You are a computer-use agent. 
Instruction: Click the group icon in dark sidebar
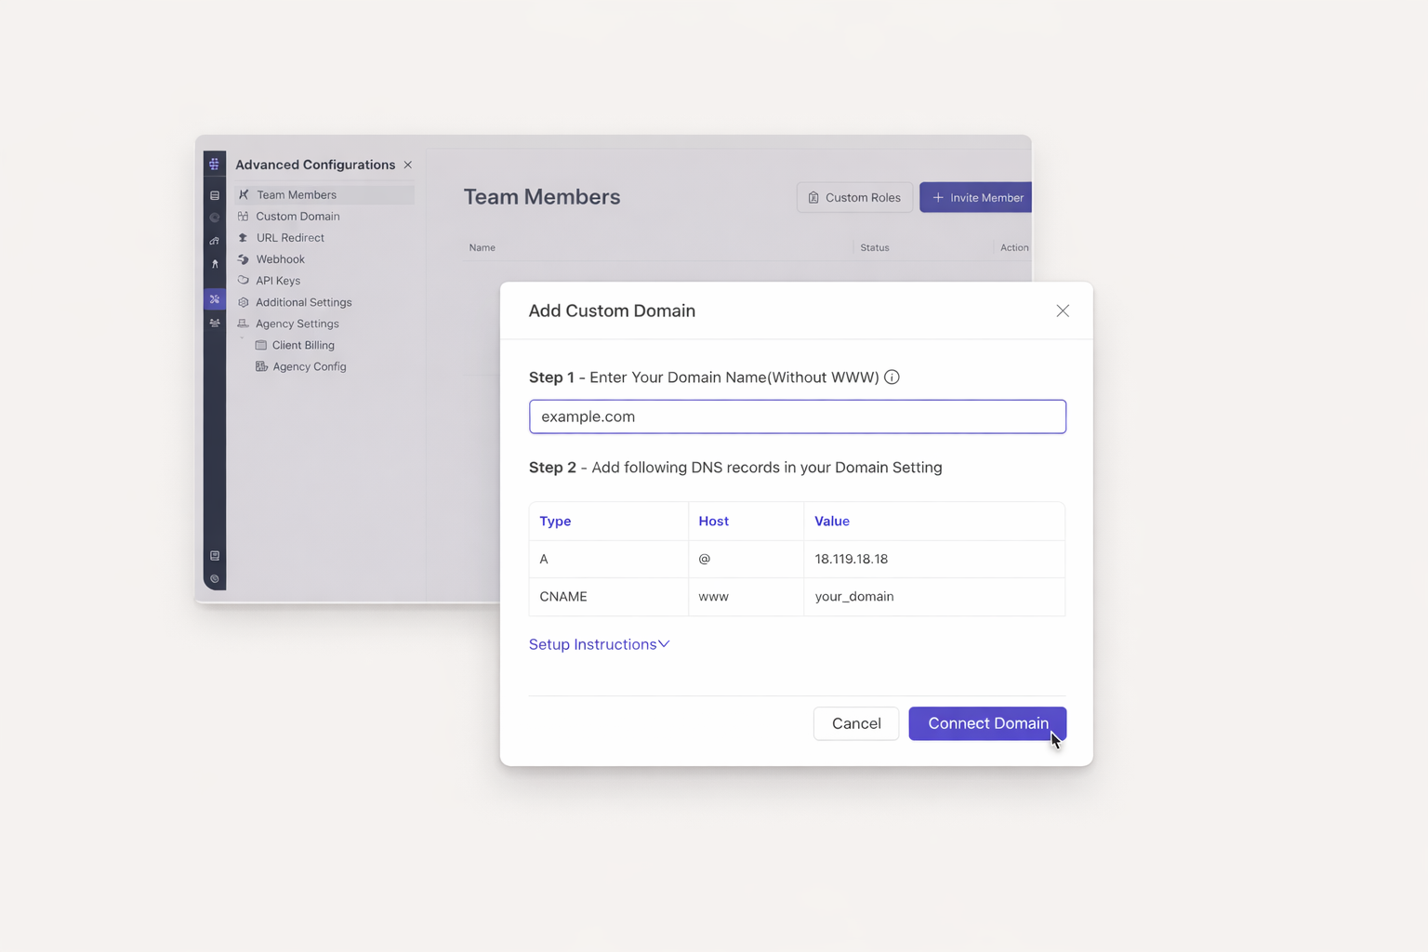[x=215, y=324]
